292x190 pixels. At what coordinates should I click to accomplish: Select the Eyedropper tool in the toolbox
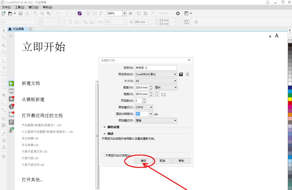[x=4, y=134]
